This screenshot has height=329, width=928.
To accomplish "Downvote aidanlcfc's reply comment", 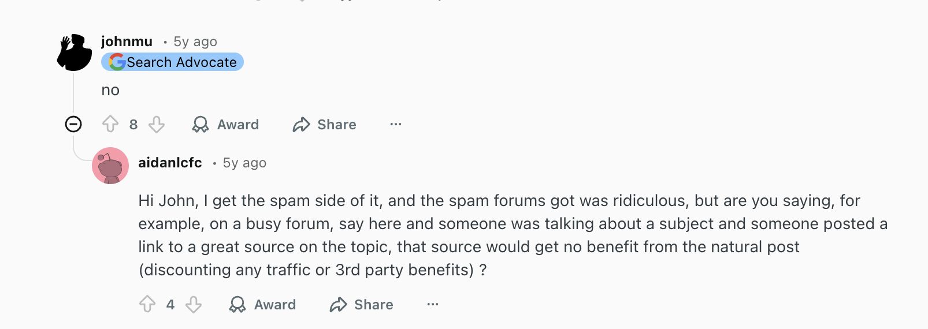I will [194, 304].
